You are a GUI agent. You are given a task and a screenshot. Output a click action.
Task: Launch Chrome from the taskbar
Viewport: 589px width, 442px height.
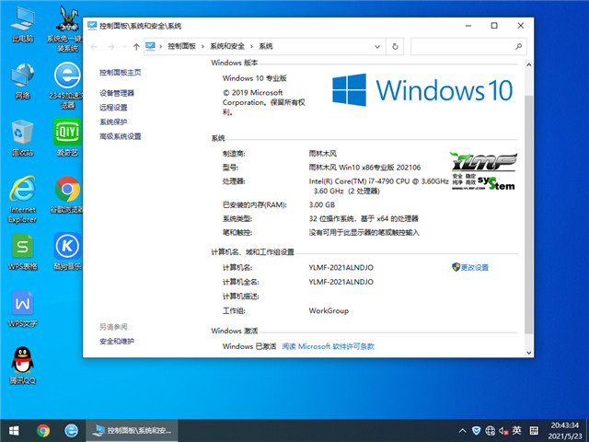[x=43, y=430]
